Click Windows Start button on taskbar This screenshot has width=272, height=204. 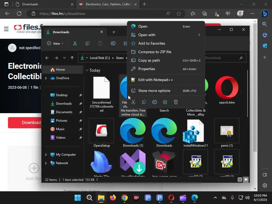[x=78, y=198]
